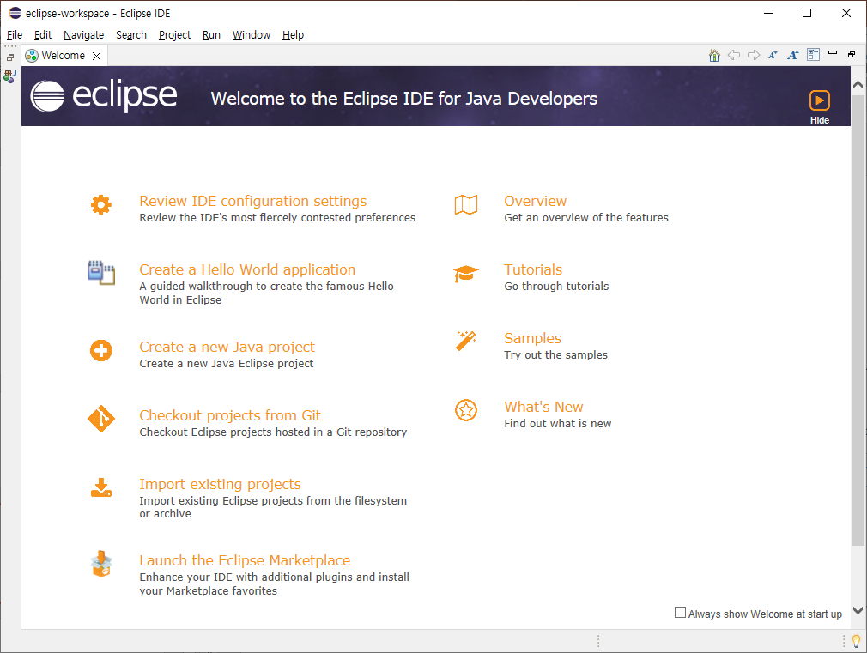Image resolution: width=867 pixels, height=653 pixels.
Task: Click the Hello World application icon
Action: pos(101,273)
